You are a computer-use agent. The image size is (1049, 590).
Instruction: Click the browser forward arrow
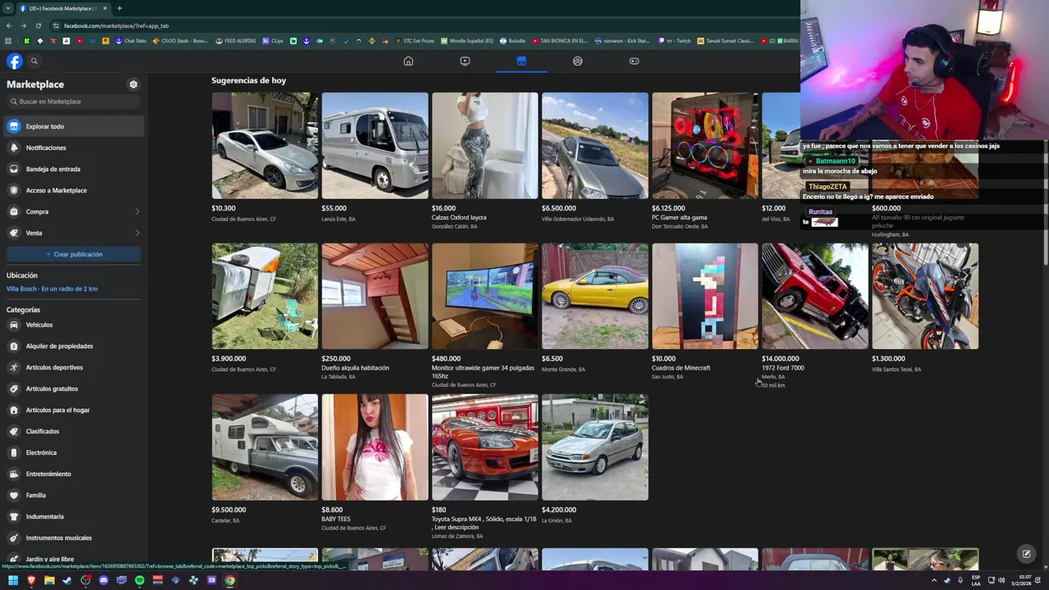(x=23, y=25)
